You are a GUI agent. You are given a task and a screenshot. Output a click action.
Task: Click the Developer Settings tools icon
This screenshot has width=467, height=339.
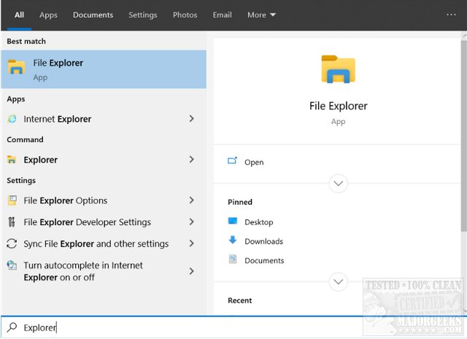pyautogui.click(x=12, y=222)
